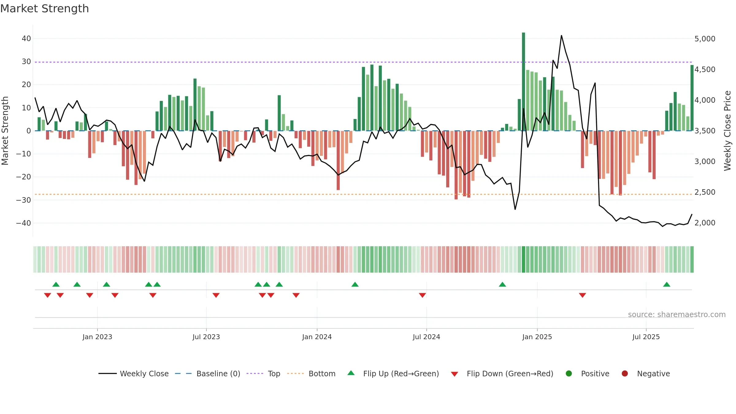The width and height of the screenshot is (736, 414).
Task: Click the Jul 2023 x-axis label
Action: (x=206, y=337)
